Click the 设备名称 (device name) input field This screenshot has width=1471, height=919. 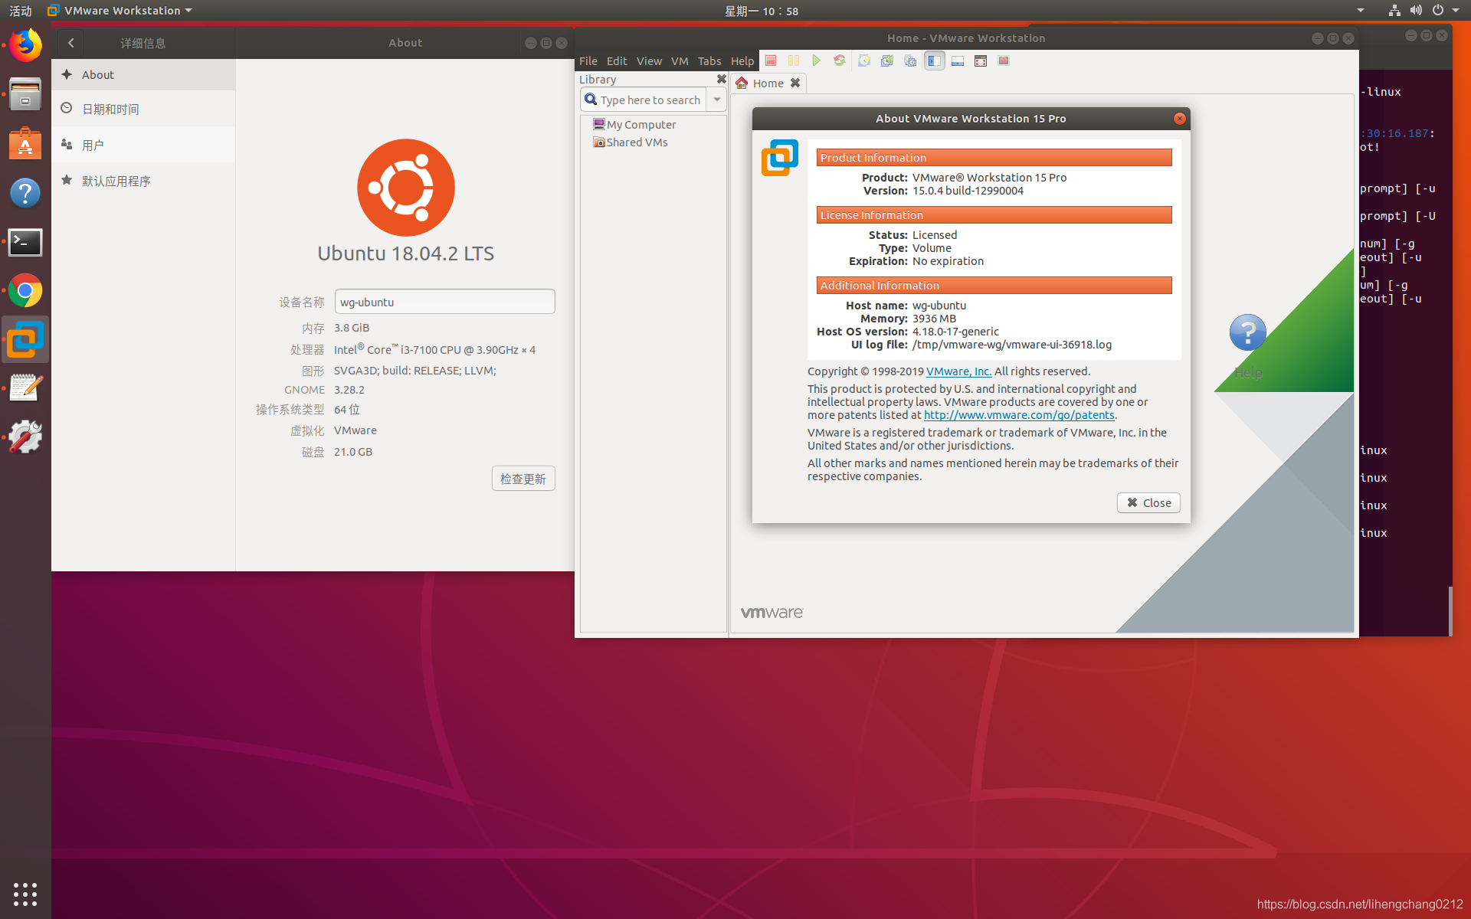pos(444,302)
